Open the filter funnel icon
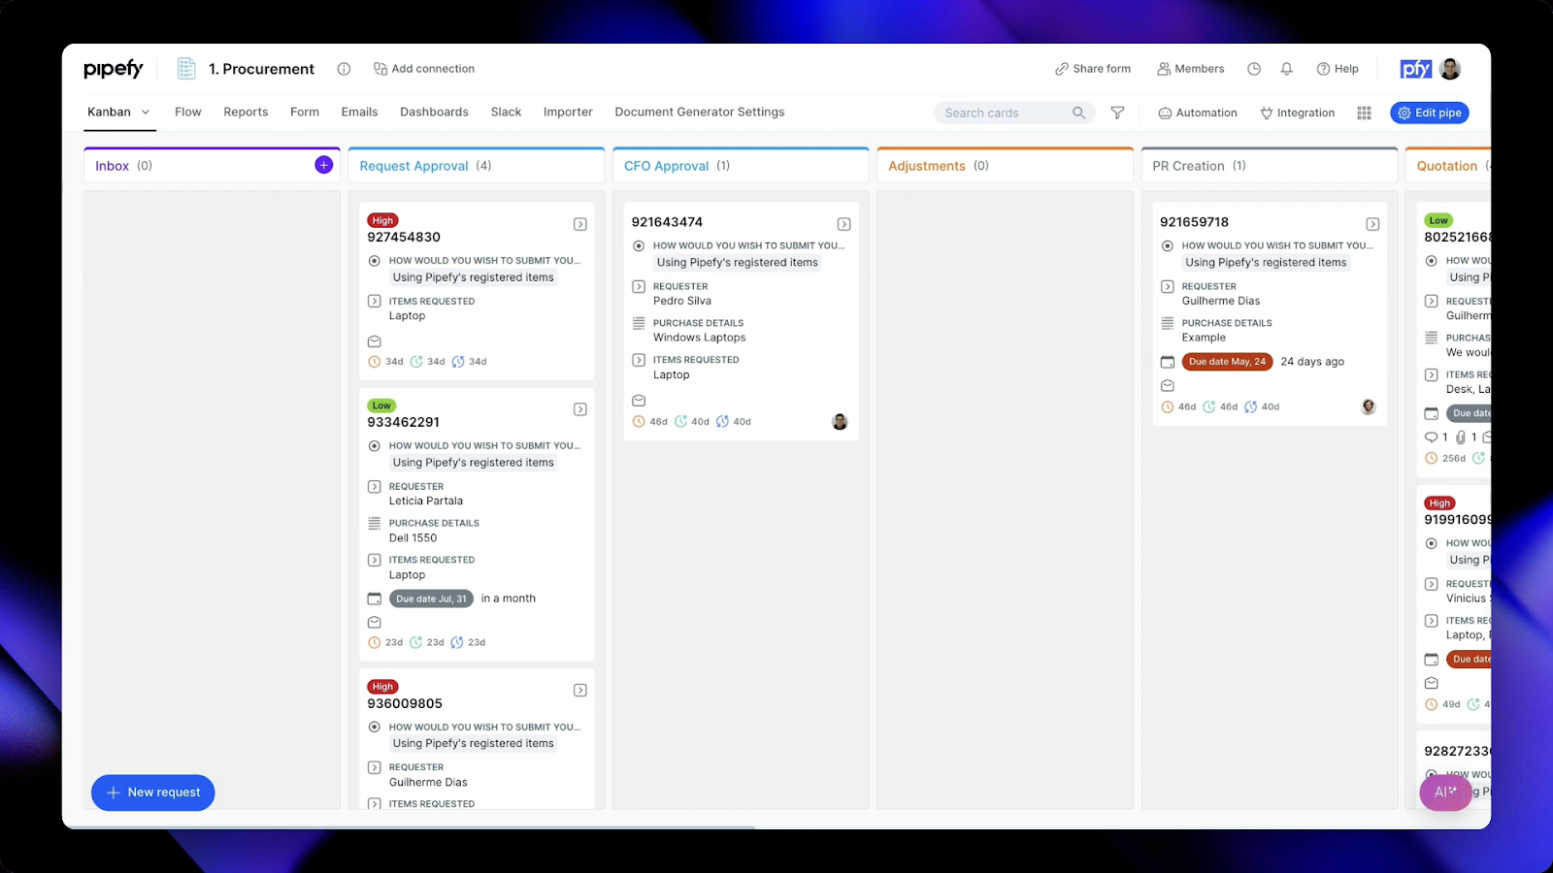This screenshot has height=873, width=1553. [x=1118, y=113]
